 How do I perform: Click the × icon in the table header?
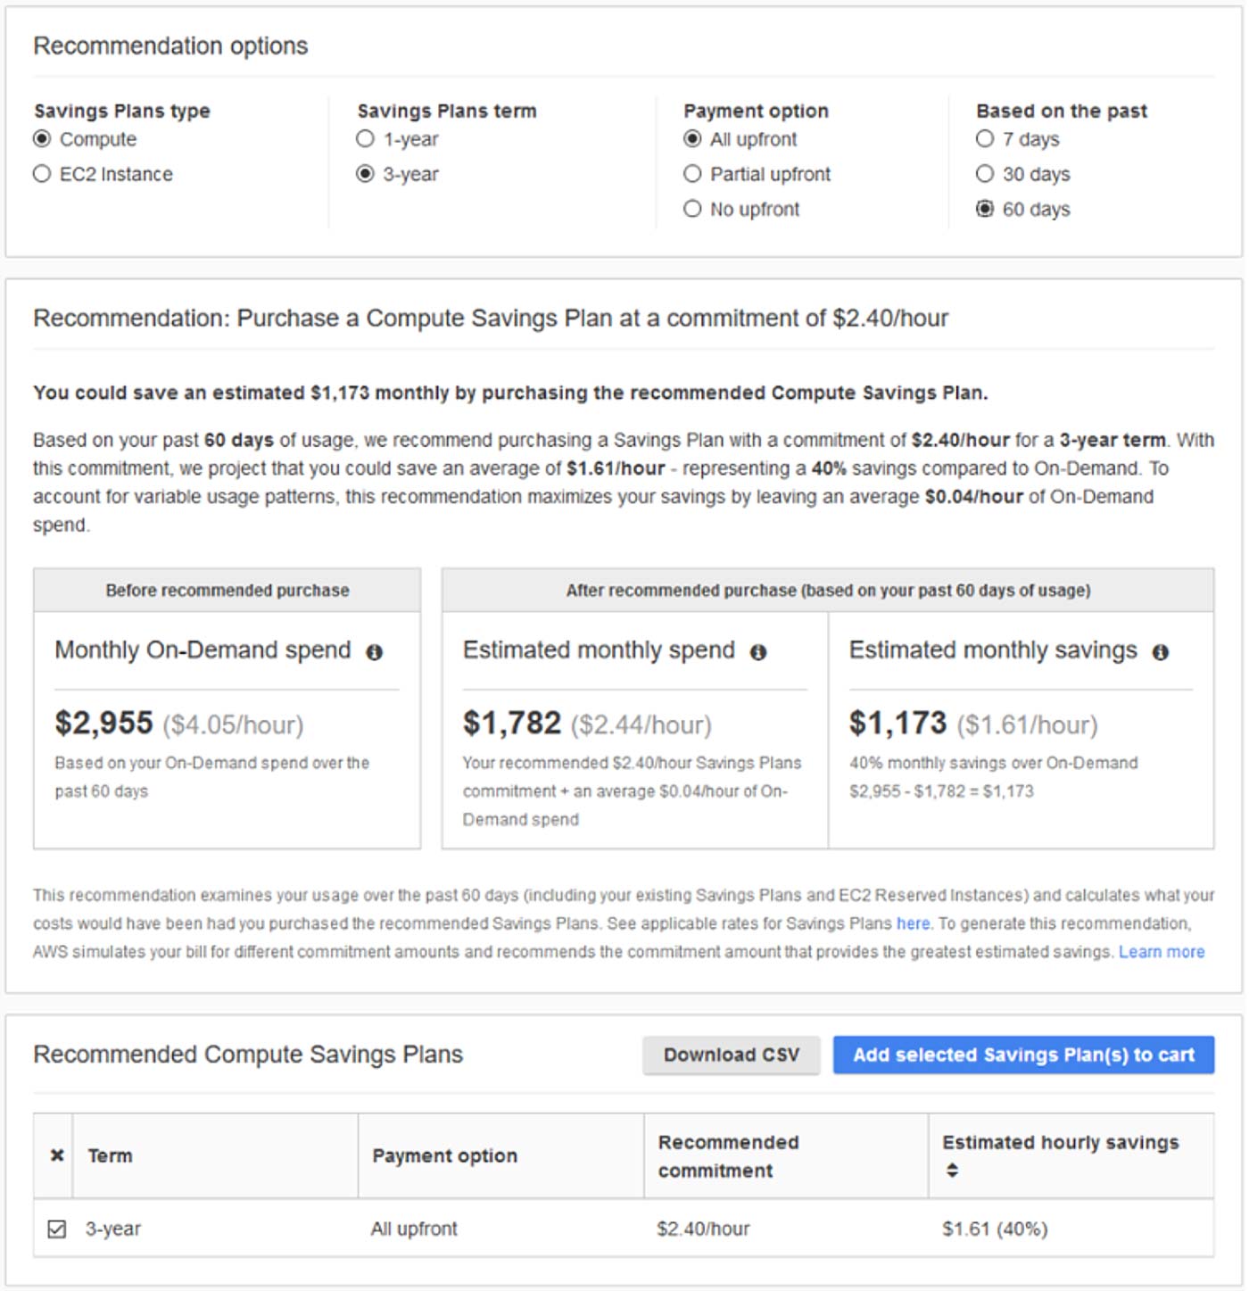pos(57,1154)
